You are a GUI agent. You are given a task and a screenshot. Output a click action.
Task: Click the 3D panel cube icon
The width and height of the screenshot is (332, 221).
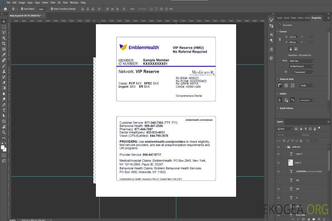click(271, 58)
